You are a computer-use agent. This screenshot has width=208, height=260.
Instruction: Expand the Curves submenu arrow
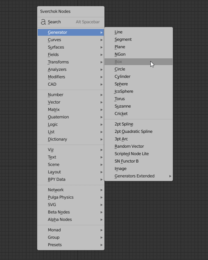102,40
